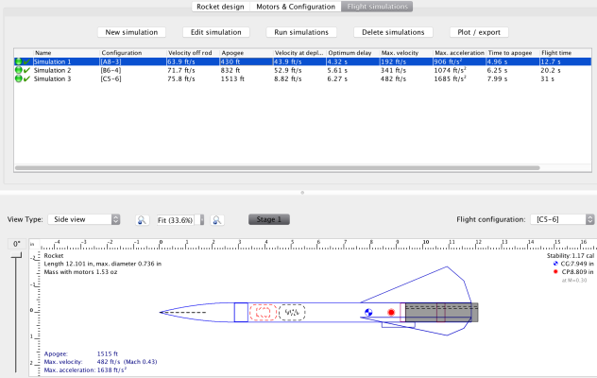Open the Fit zoom level dropdown
Image resolution: width=597 pixels, height=378 pixels.
179,219
